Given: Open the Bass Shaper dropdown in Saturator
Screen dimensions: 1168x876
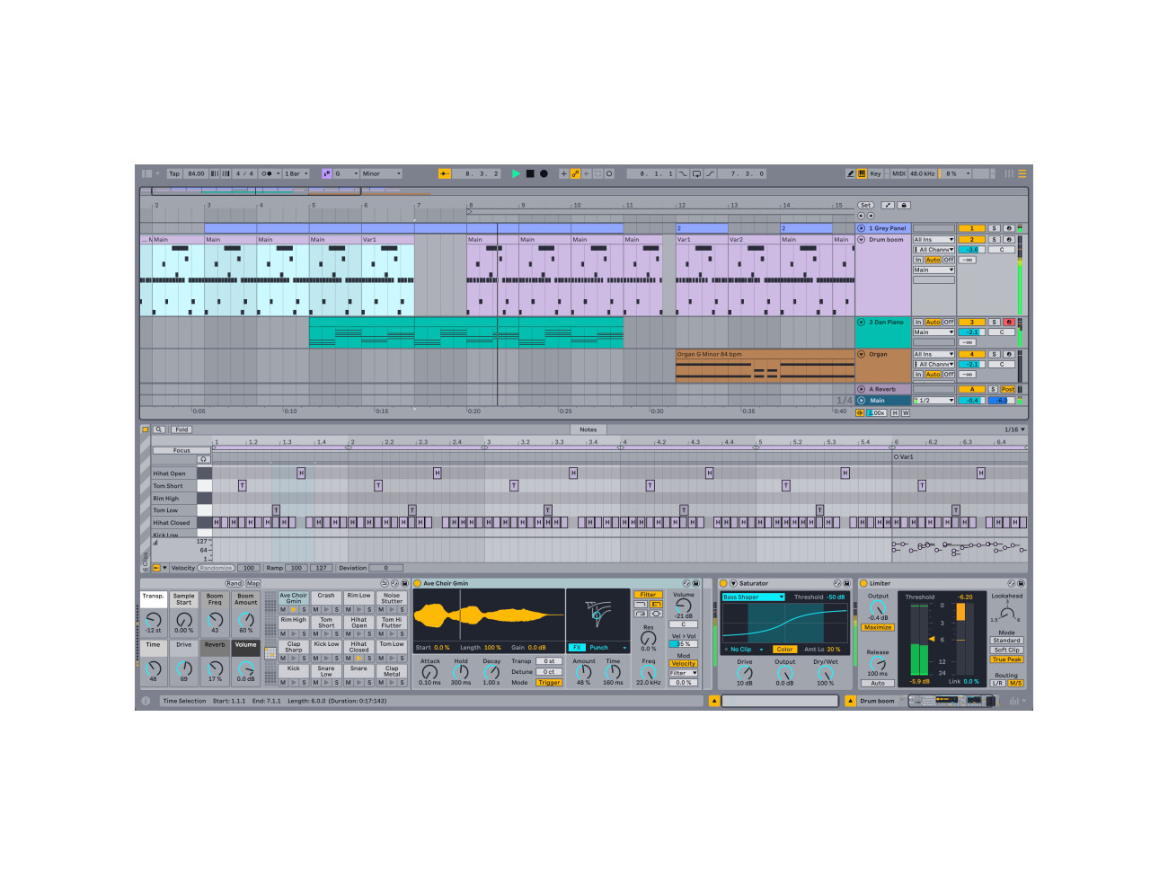Looking at the screenshot, I should 753,597.
